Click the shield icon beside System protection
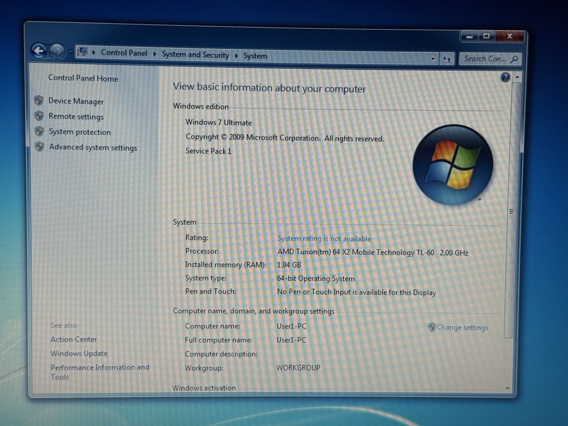This screenshot has width=568, height=426. point(39,131)
